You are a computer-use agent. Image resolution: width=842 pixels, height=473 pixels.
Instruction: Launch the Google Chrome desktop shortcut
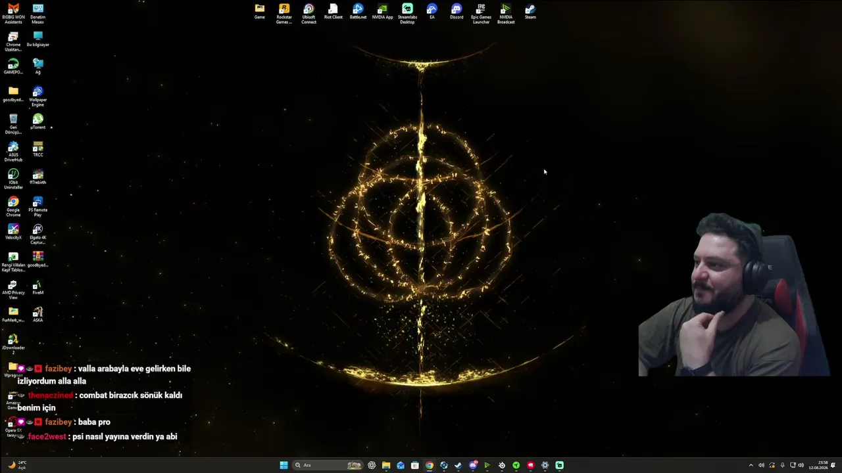click(x=13, y=206)
